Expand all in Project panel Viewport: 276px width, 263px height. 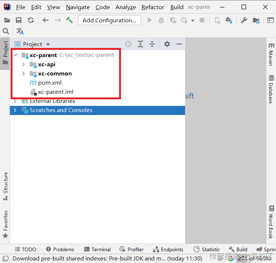pos(140,44)
